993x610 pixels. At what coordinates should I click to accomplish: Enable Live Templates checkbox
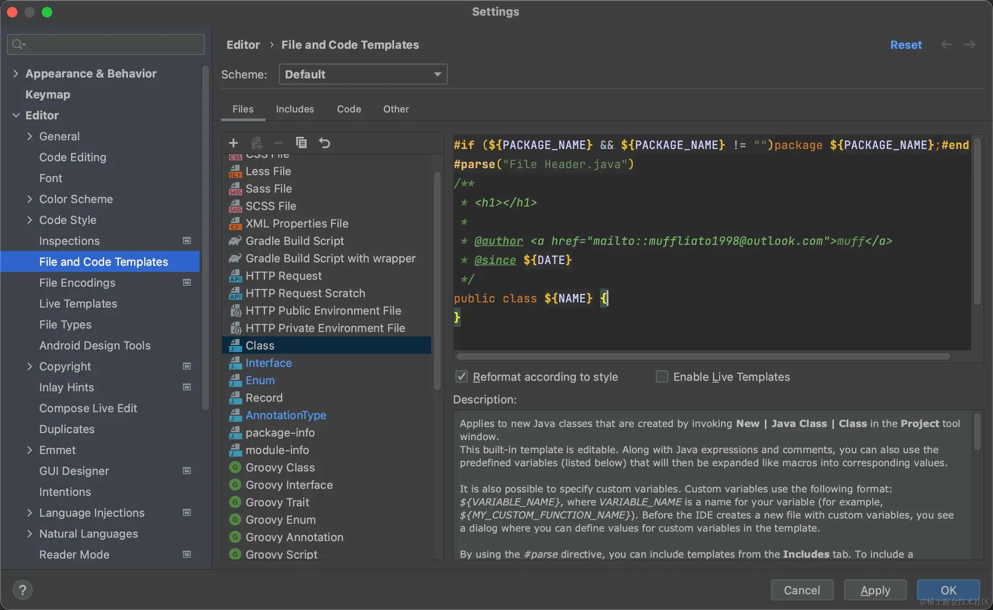click(x=662, y=377)
